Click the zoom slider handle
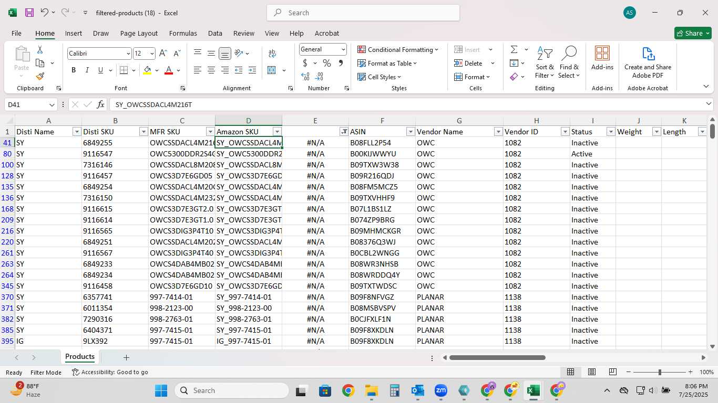Viewport: 718px width, 403px height. point(660,372)
